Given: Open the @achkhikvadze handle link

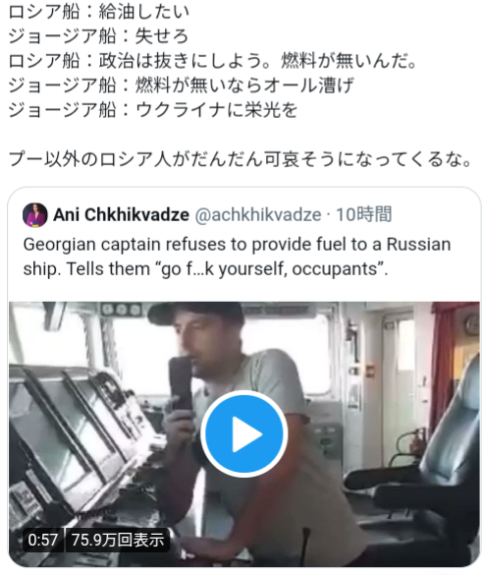Looking at the screenshot, I should tap(258, 215).
